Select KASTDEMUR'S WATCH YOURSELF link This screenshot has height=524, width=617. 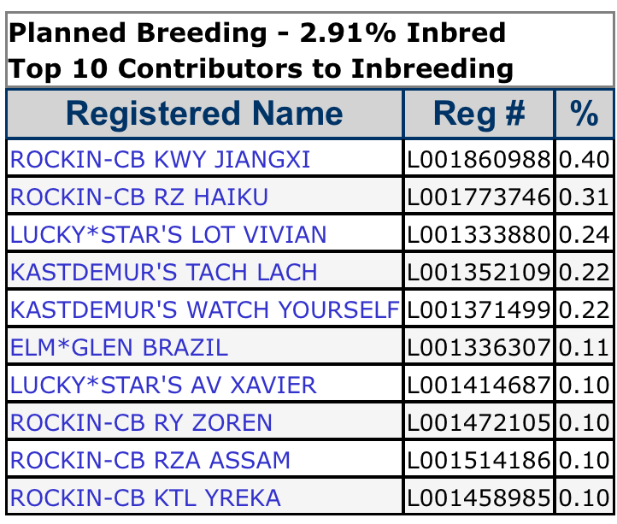[204, 310]
